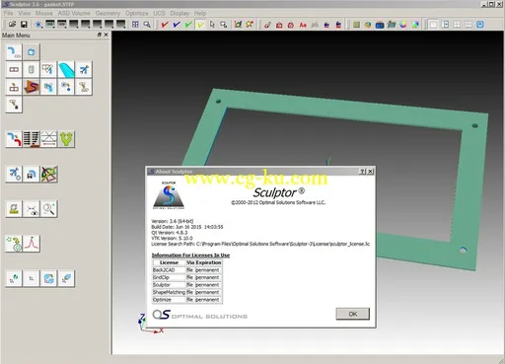This screenshot has width=505, height=364.
Task: Click the open file folder icon
Action: [12, 25]
